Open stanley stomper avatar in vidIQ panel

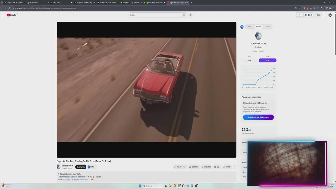pyautogui.click(x=258, y=36)
